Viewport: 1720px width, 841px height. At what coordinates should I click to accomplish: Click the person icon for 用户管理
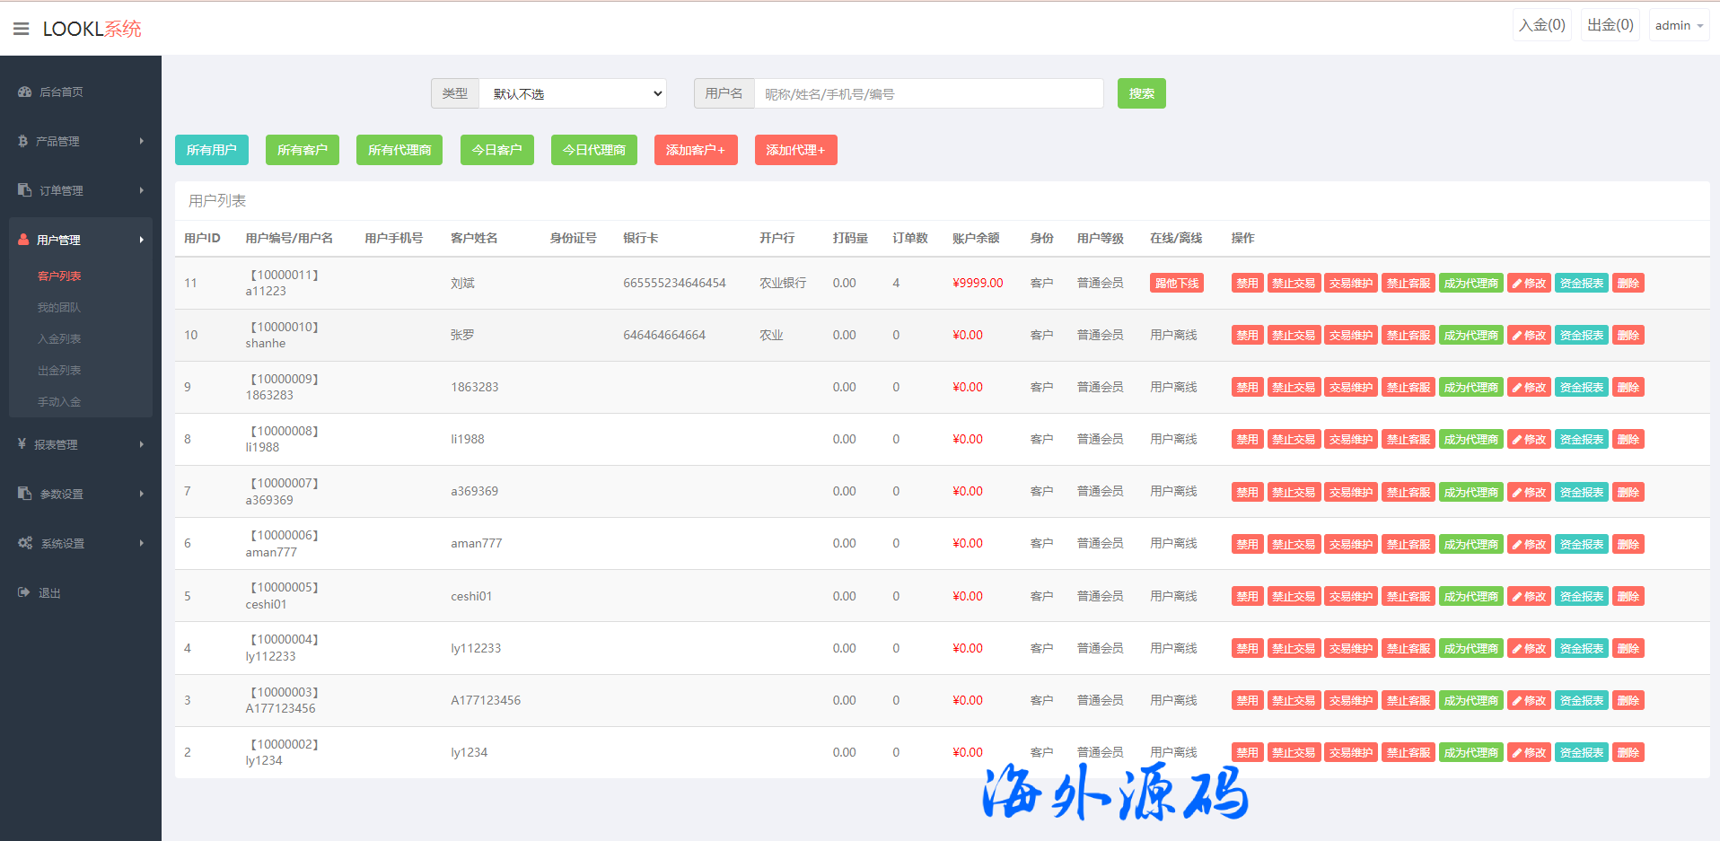24,240
